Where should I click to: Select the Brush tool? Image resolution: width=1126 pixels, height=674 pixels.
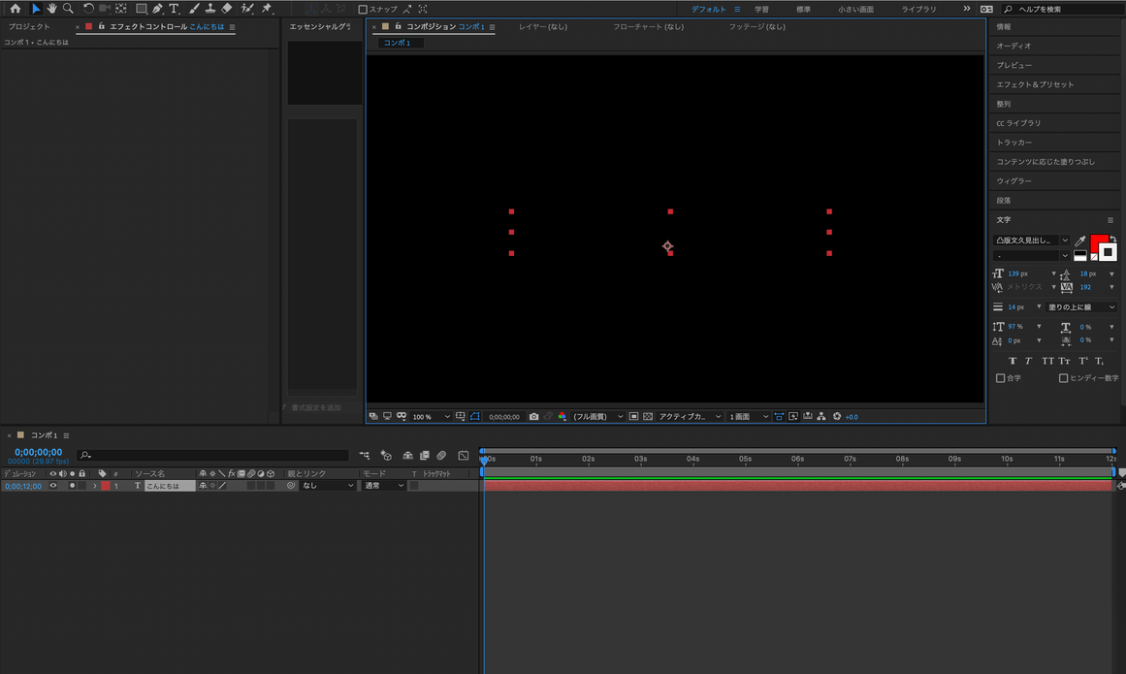pyautogui.click(x=194, y=9)
